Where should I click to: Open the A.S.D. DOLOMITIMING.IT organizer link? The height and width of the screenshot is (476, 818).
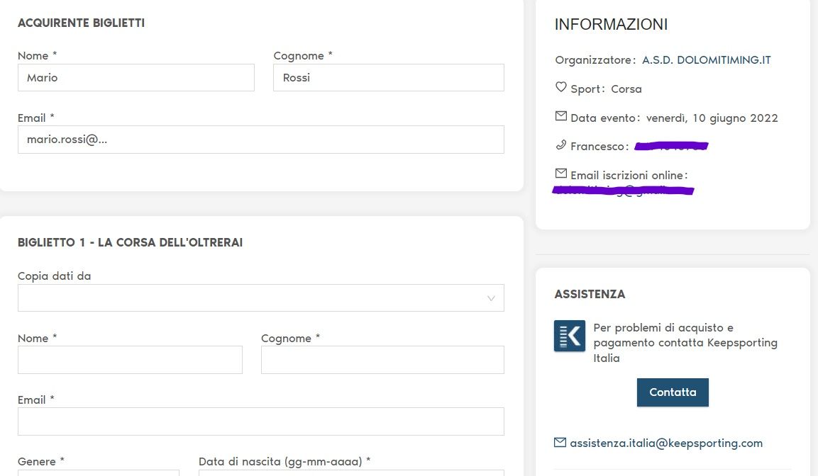[706, 60]
